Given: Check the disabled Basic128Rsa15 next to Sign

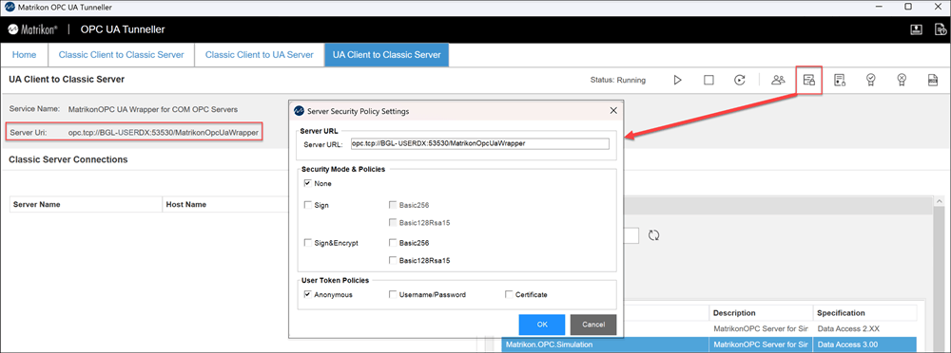Looking at the screenshot, I should click(393, 223).
